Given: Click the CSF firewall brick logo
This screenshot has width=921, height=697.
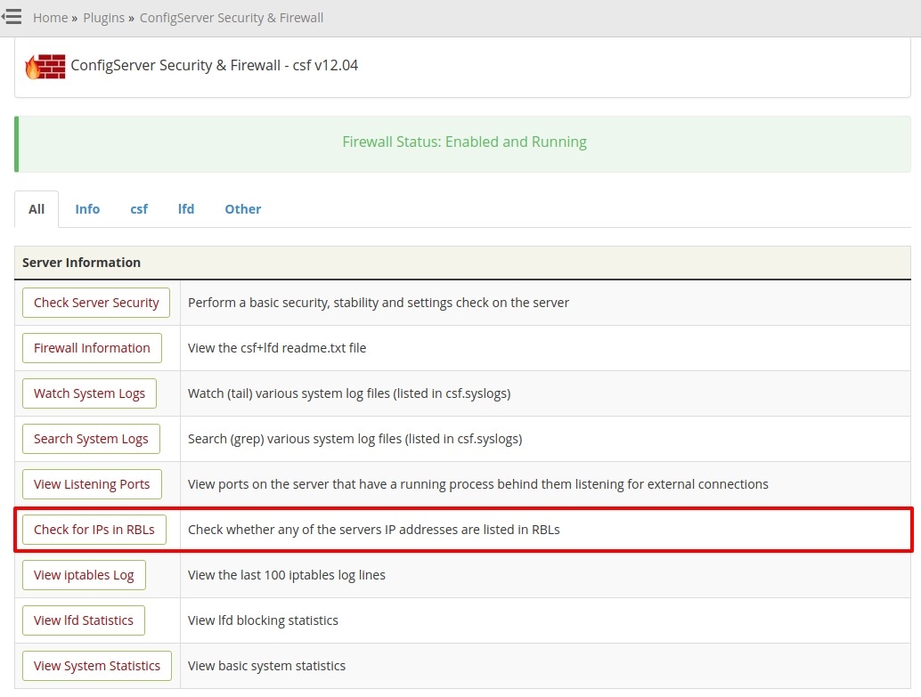Looking at the screenshot, I should point(45,66).
